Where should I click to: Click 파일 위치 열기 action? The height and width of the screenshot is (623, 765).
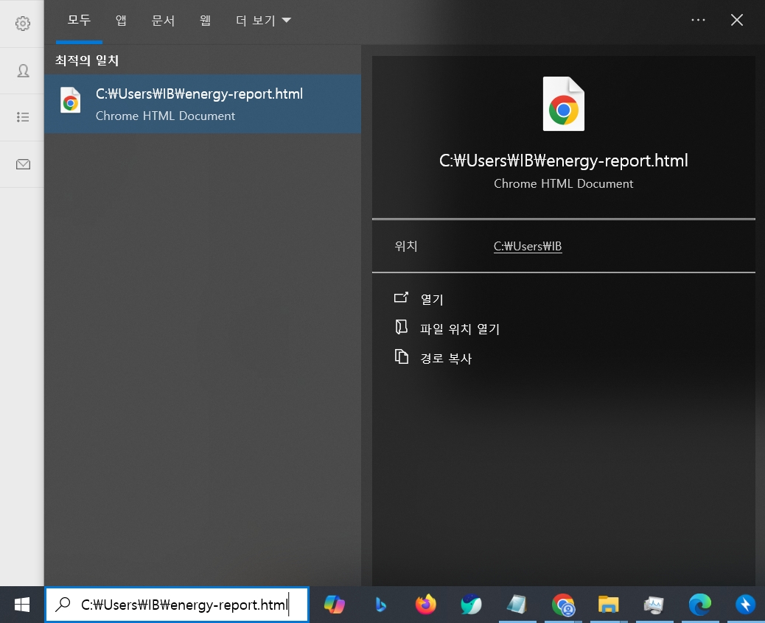[x=460, y=328]
